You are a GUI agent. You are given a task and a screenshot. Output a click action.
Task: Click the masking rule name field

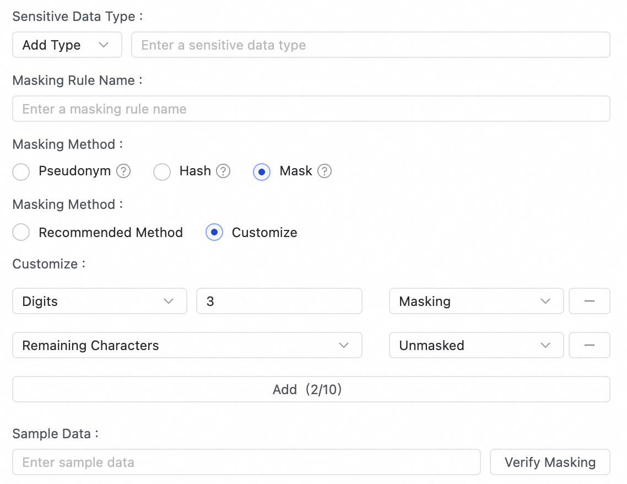311,109
